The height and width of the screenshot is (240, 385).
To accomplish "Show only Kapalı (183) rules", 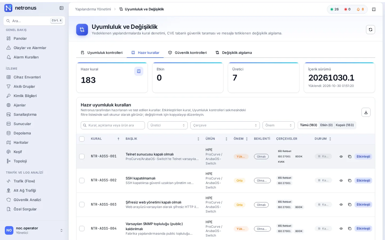I will click(345, 125).
